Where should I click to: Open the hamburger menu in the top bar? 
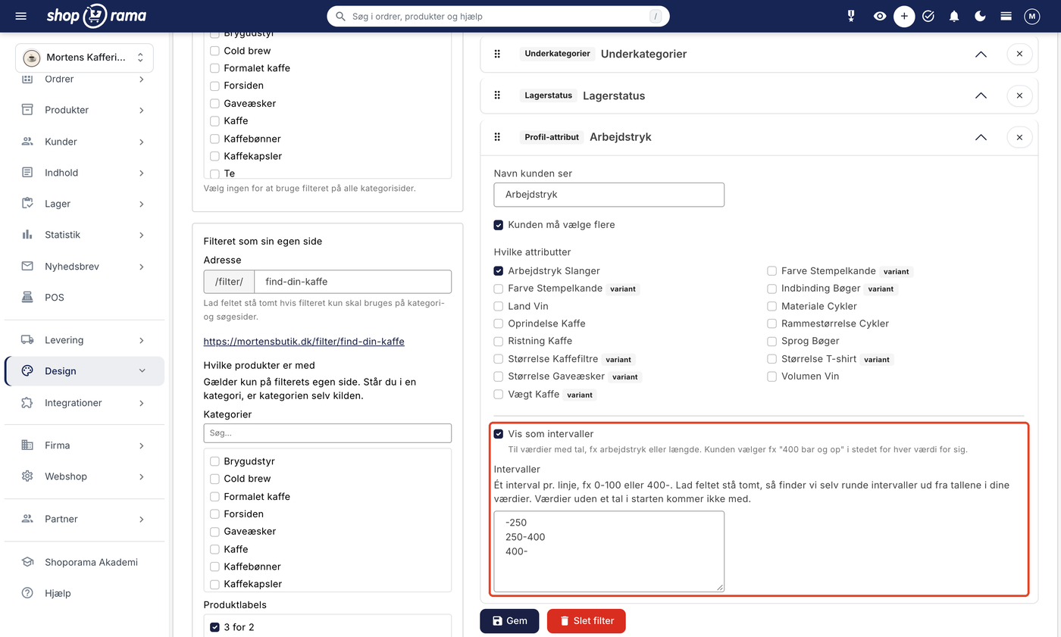20,16
